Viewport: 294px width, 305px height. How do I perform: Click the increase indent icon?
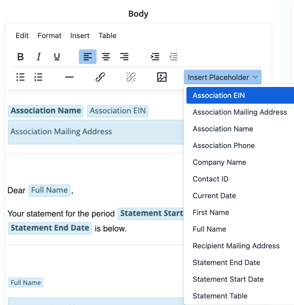[155, 57]
